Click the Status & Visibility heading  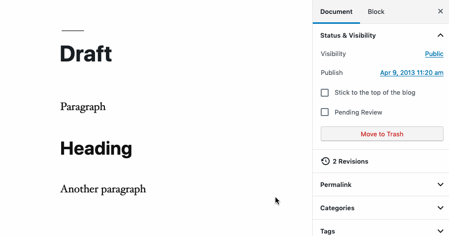pyautogui.click(x=348, y=35)
